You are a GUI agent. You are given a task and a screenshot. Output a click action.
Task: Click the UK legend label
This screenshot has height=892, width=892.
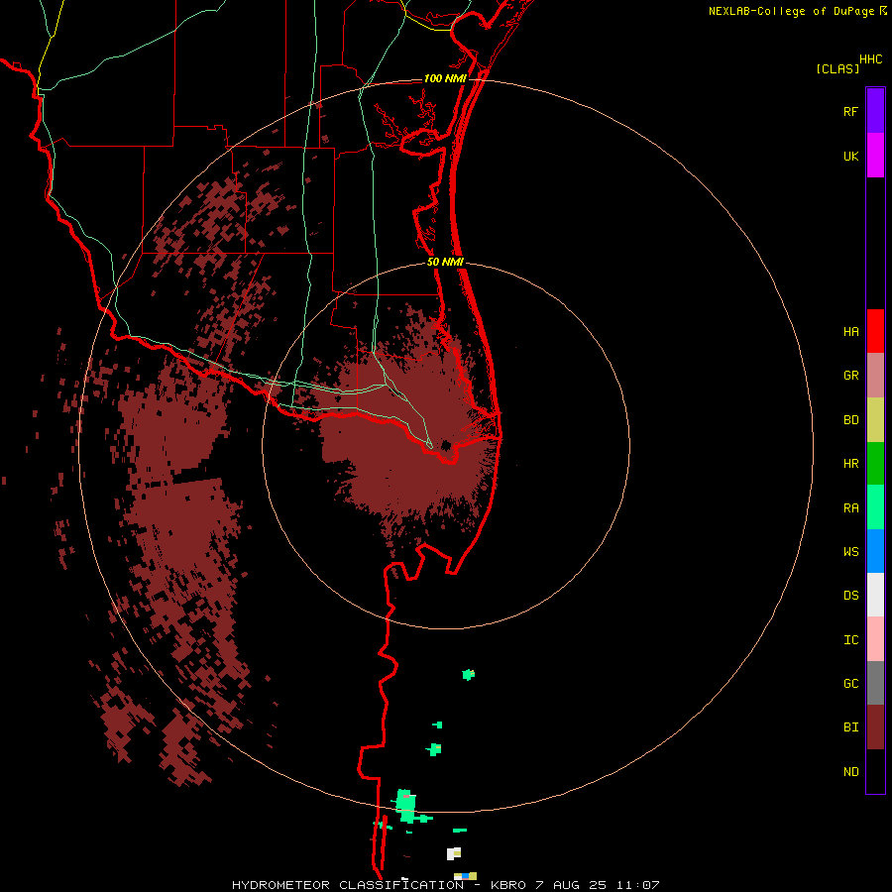point(851,157)
